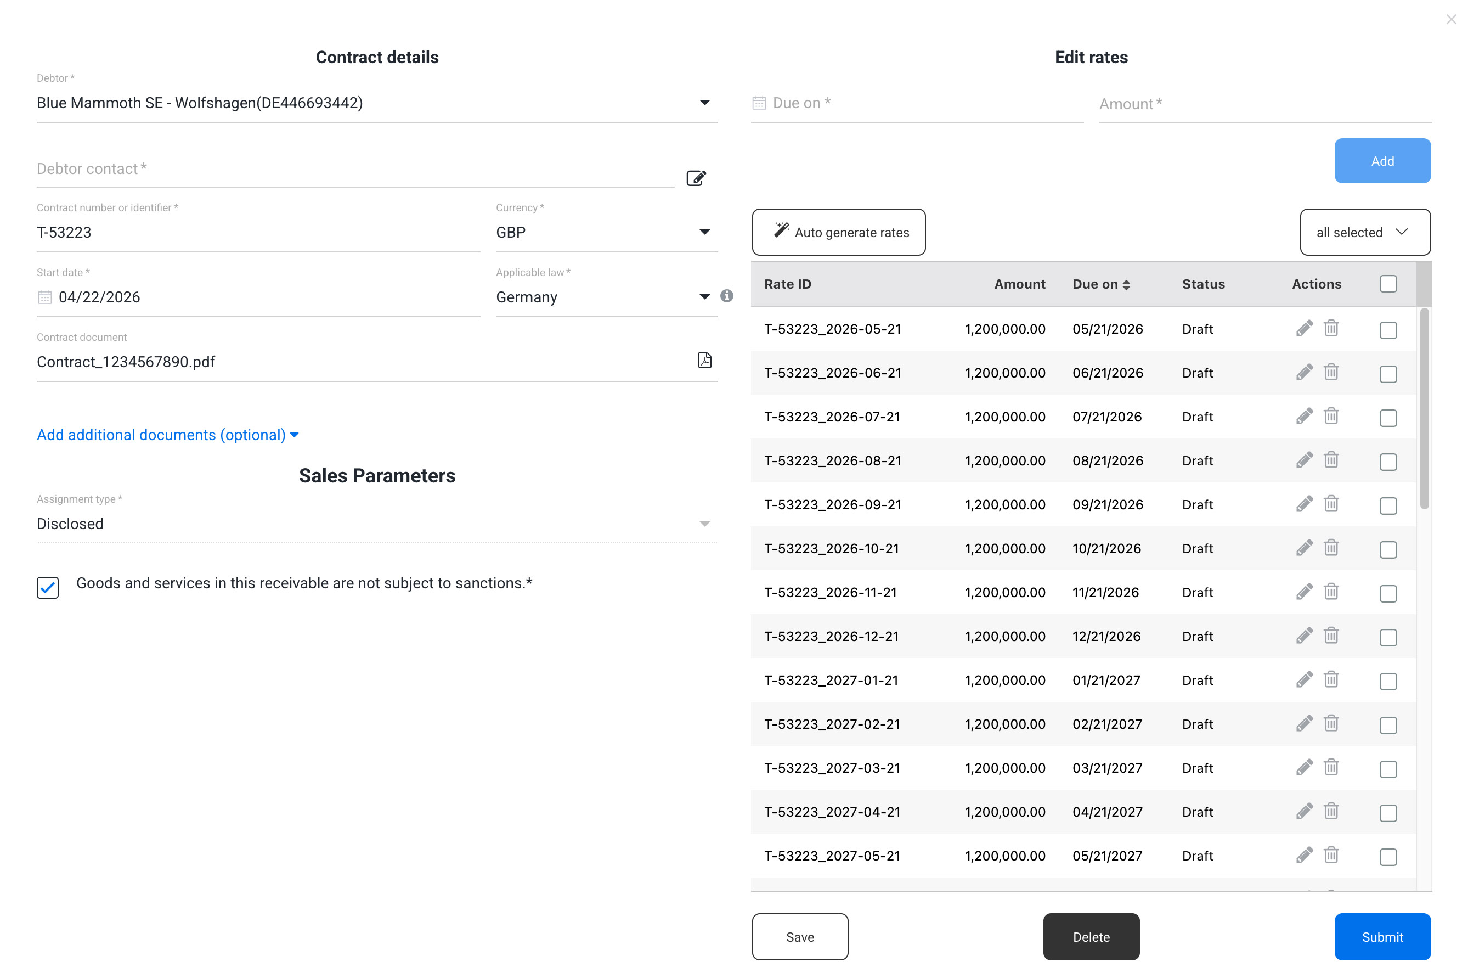Select checkbox for rate T-53223_2027-02-21
Viewport: 1468px width, 967px height.
click(x=1388, y=725)
